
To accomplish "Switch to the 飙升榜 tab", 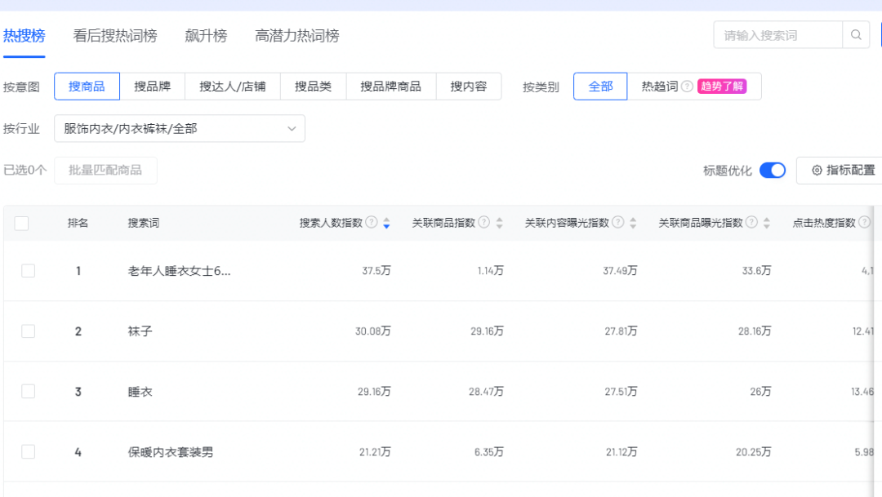I will click(205, 36).
